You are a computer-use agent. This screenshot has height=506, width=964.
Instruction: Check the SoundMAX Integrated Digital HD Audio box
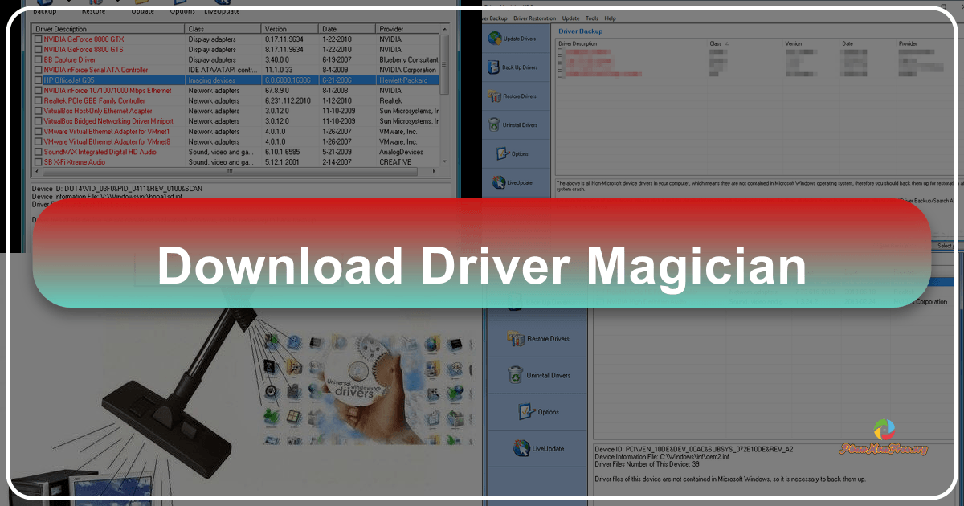coord(37,152)
